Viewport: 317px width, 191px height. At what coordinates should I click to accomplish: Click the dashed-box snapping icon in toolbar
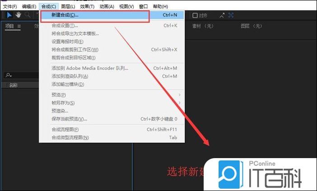click(x=231, y=15)
